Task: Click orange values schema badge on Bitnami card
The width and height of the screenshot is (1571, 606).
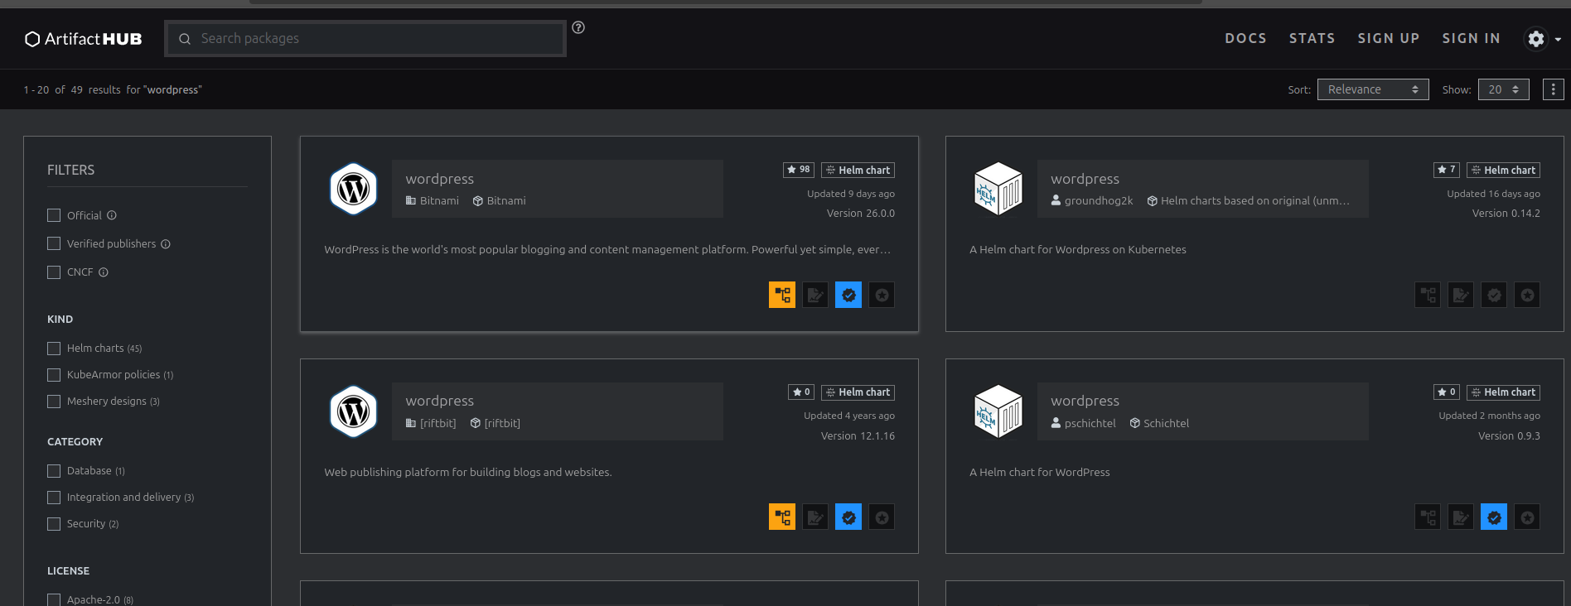Action: [782, 295]
